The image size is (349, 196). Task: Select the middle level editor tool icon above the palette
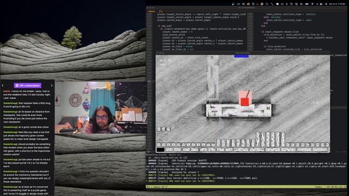164,129
